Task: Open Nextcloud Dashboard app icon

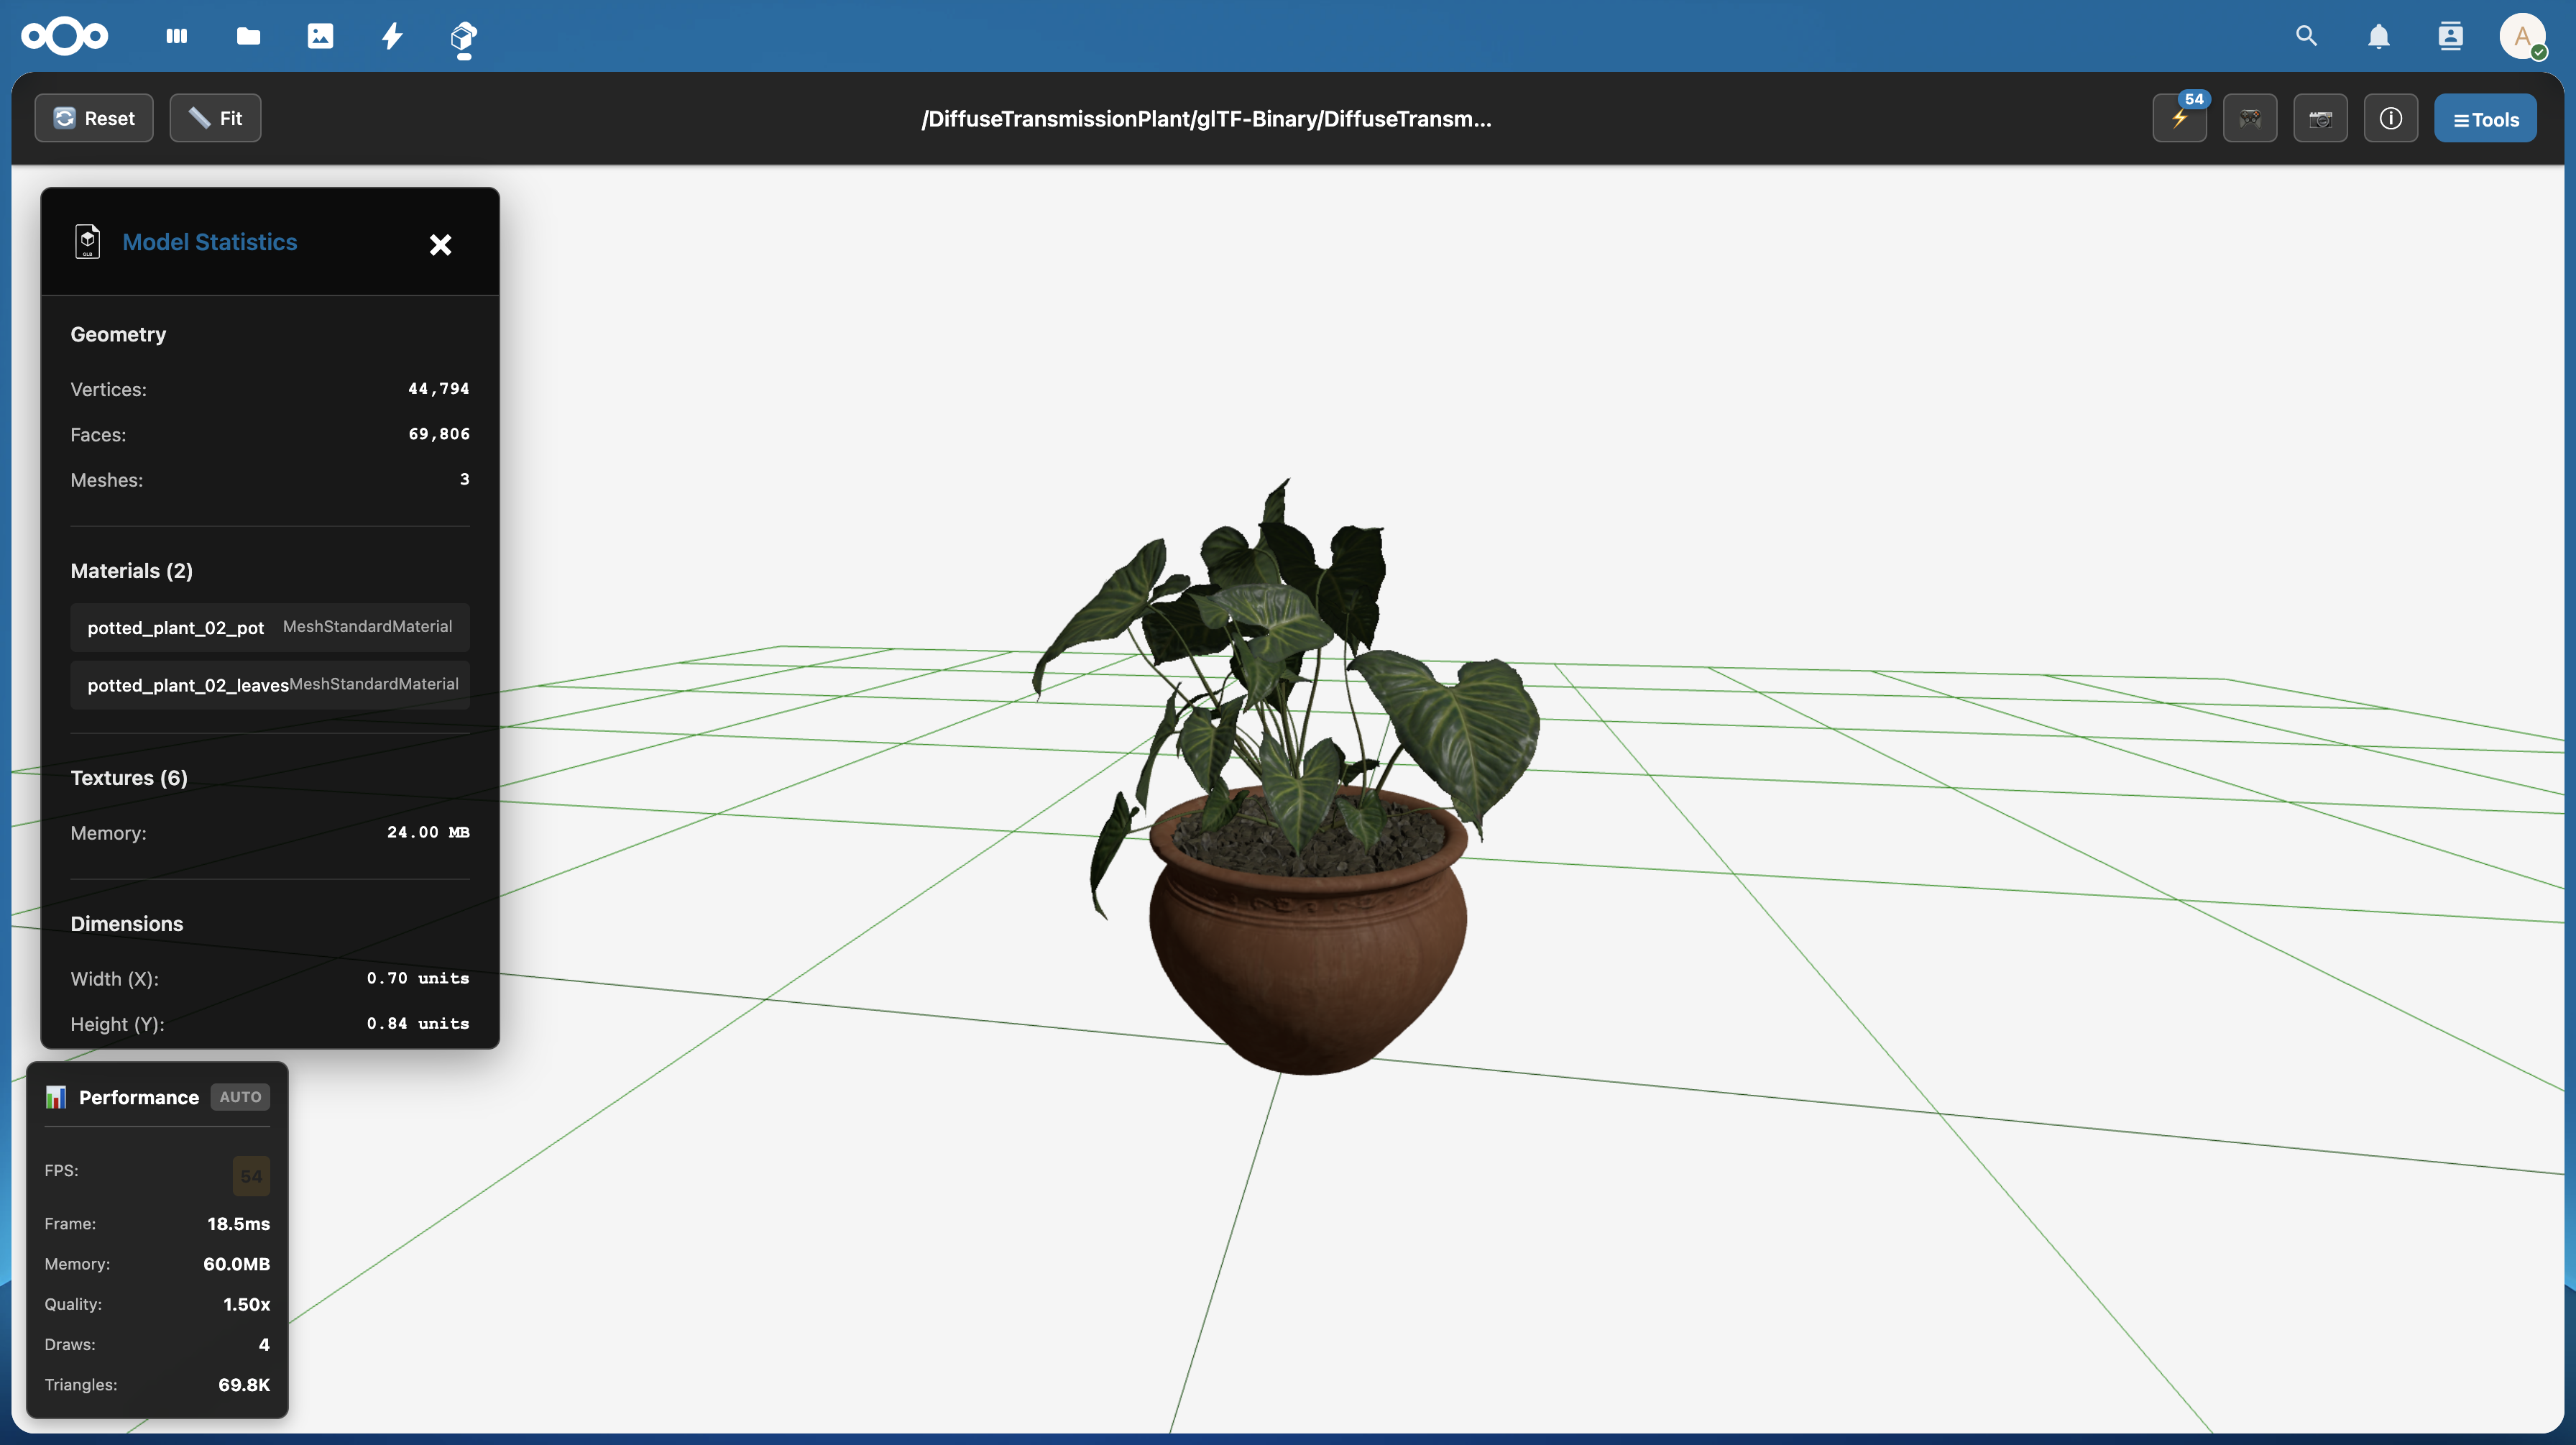Action: 176,36
